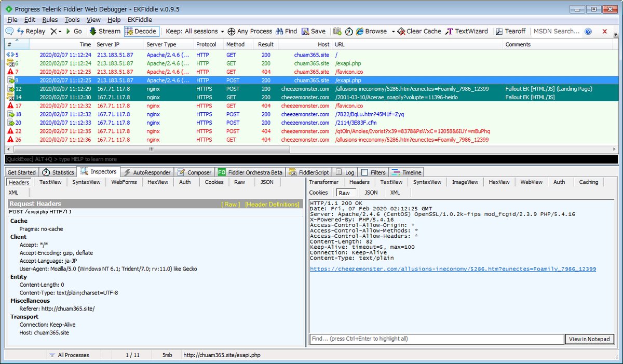The image size is (623, 364).
Task: Toggle the Decode button
Action: coord(141,31)
